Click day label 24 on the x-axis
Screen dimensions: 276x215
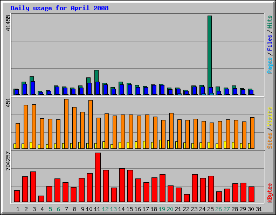pos(202,209)
